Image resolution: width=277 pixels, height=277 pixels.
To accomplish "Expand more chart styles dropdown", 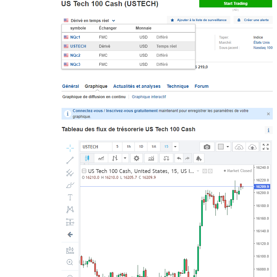I will [x=125, y=158].
